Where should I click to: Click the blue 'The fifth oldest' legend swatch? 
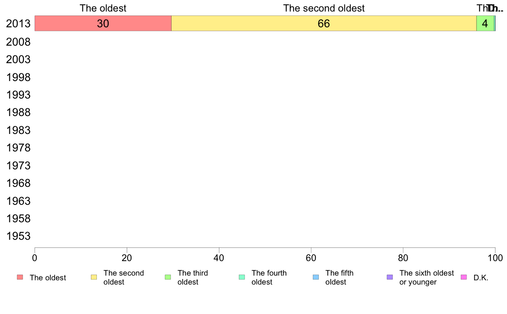[x=316, y=277]
